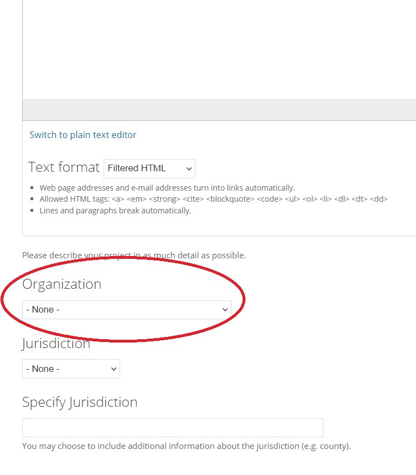Click the chevron in the Organization select box
The height and width of the screenshot is (475, 416).
click(x=225, y=310)
